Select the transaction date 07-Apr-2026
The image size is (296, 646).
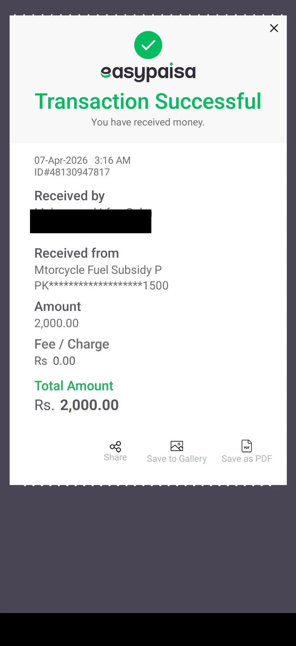[x=61, y=160]
